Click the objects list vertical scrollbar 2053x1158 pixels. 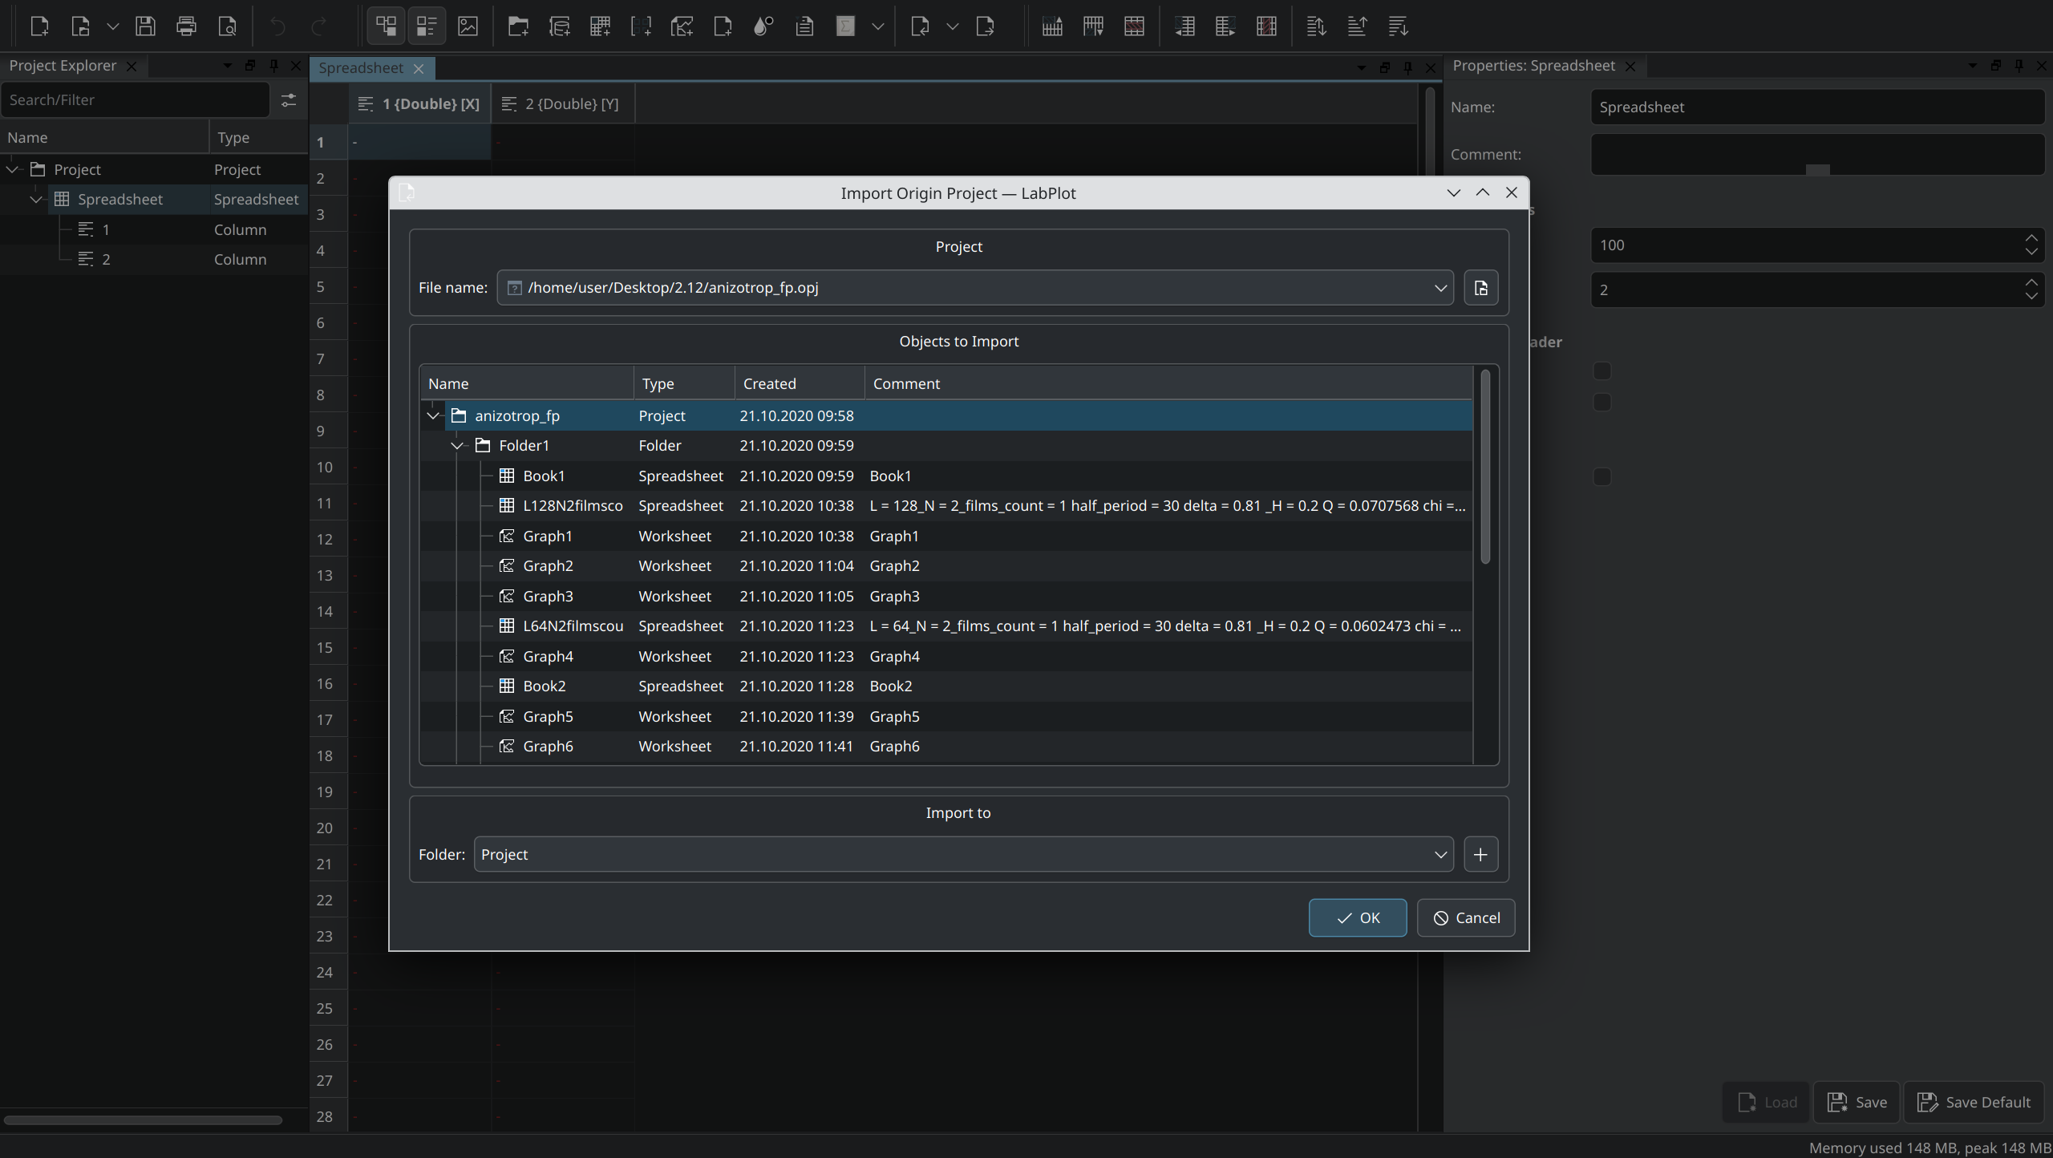(1485, 465)
